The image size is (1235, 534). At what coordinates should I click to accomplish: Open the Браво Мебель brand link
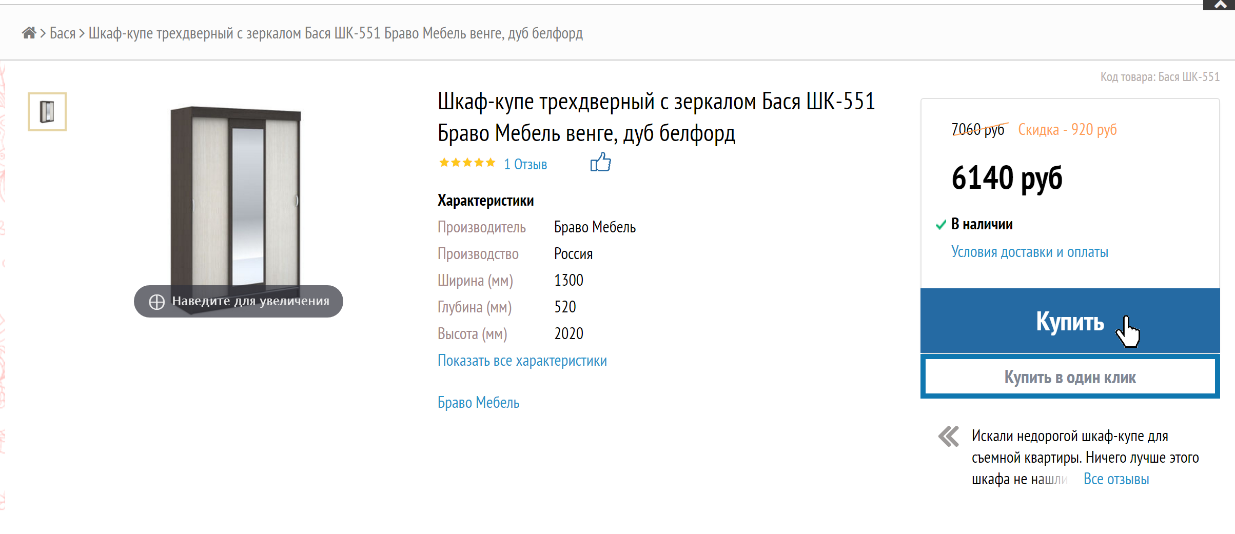[478, 403]
